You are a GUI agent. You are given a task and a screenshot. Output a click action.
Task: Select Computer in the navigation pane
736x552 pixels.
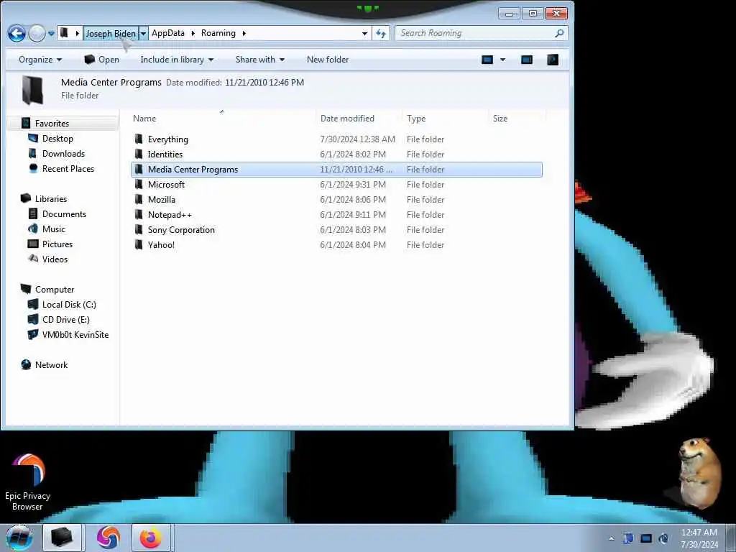[55, 290]
